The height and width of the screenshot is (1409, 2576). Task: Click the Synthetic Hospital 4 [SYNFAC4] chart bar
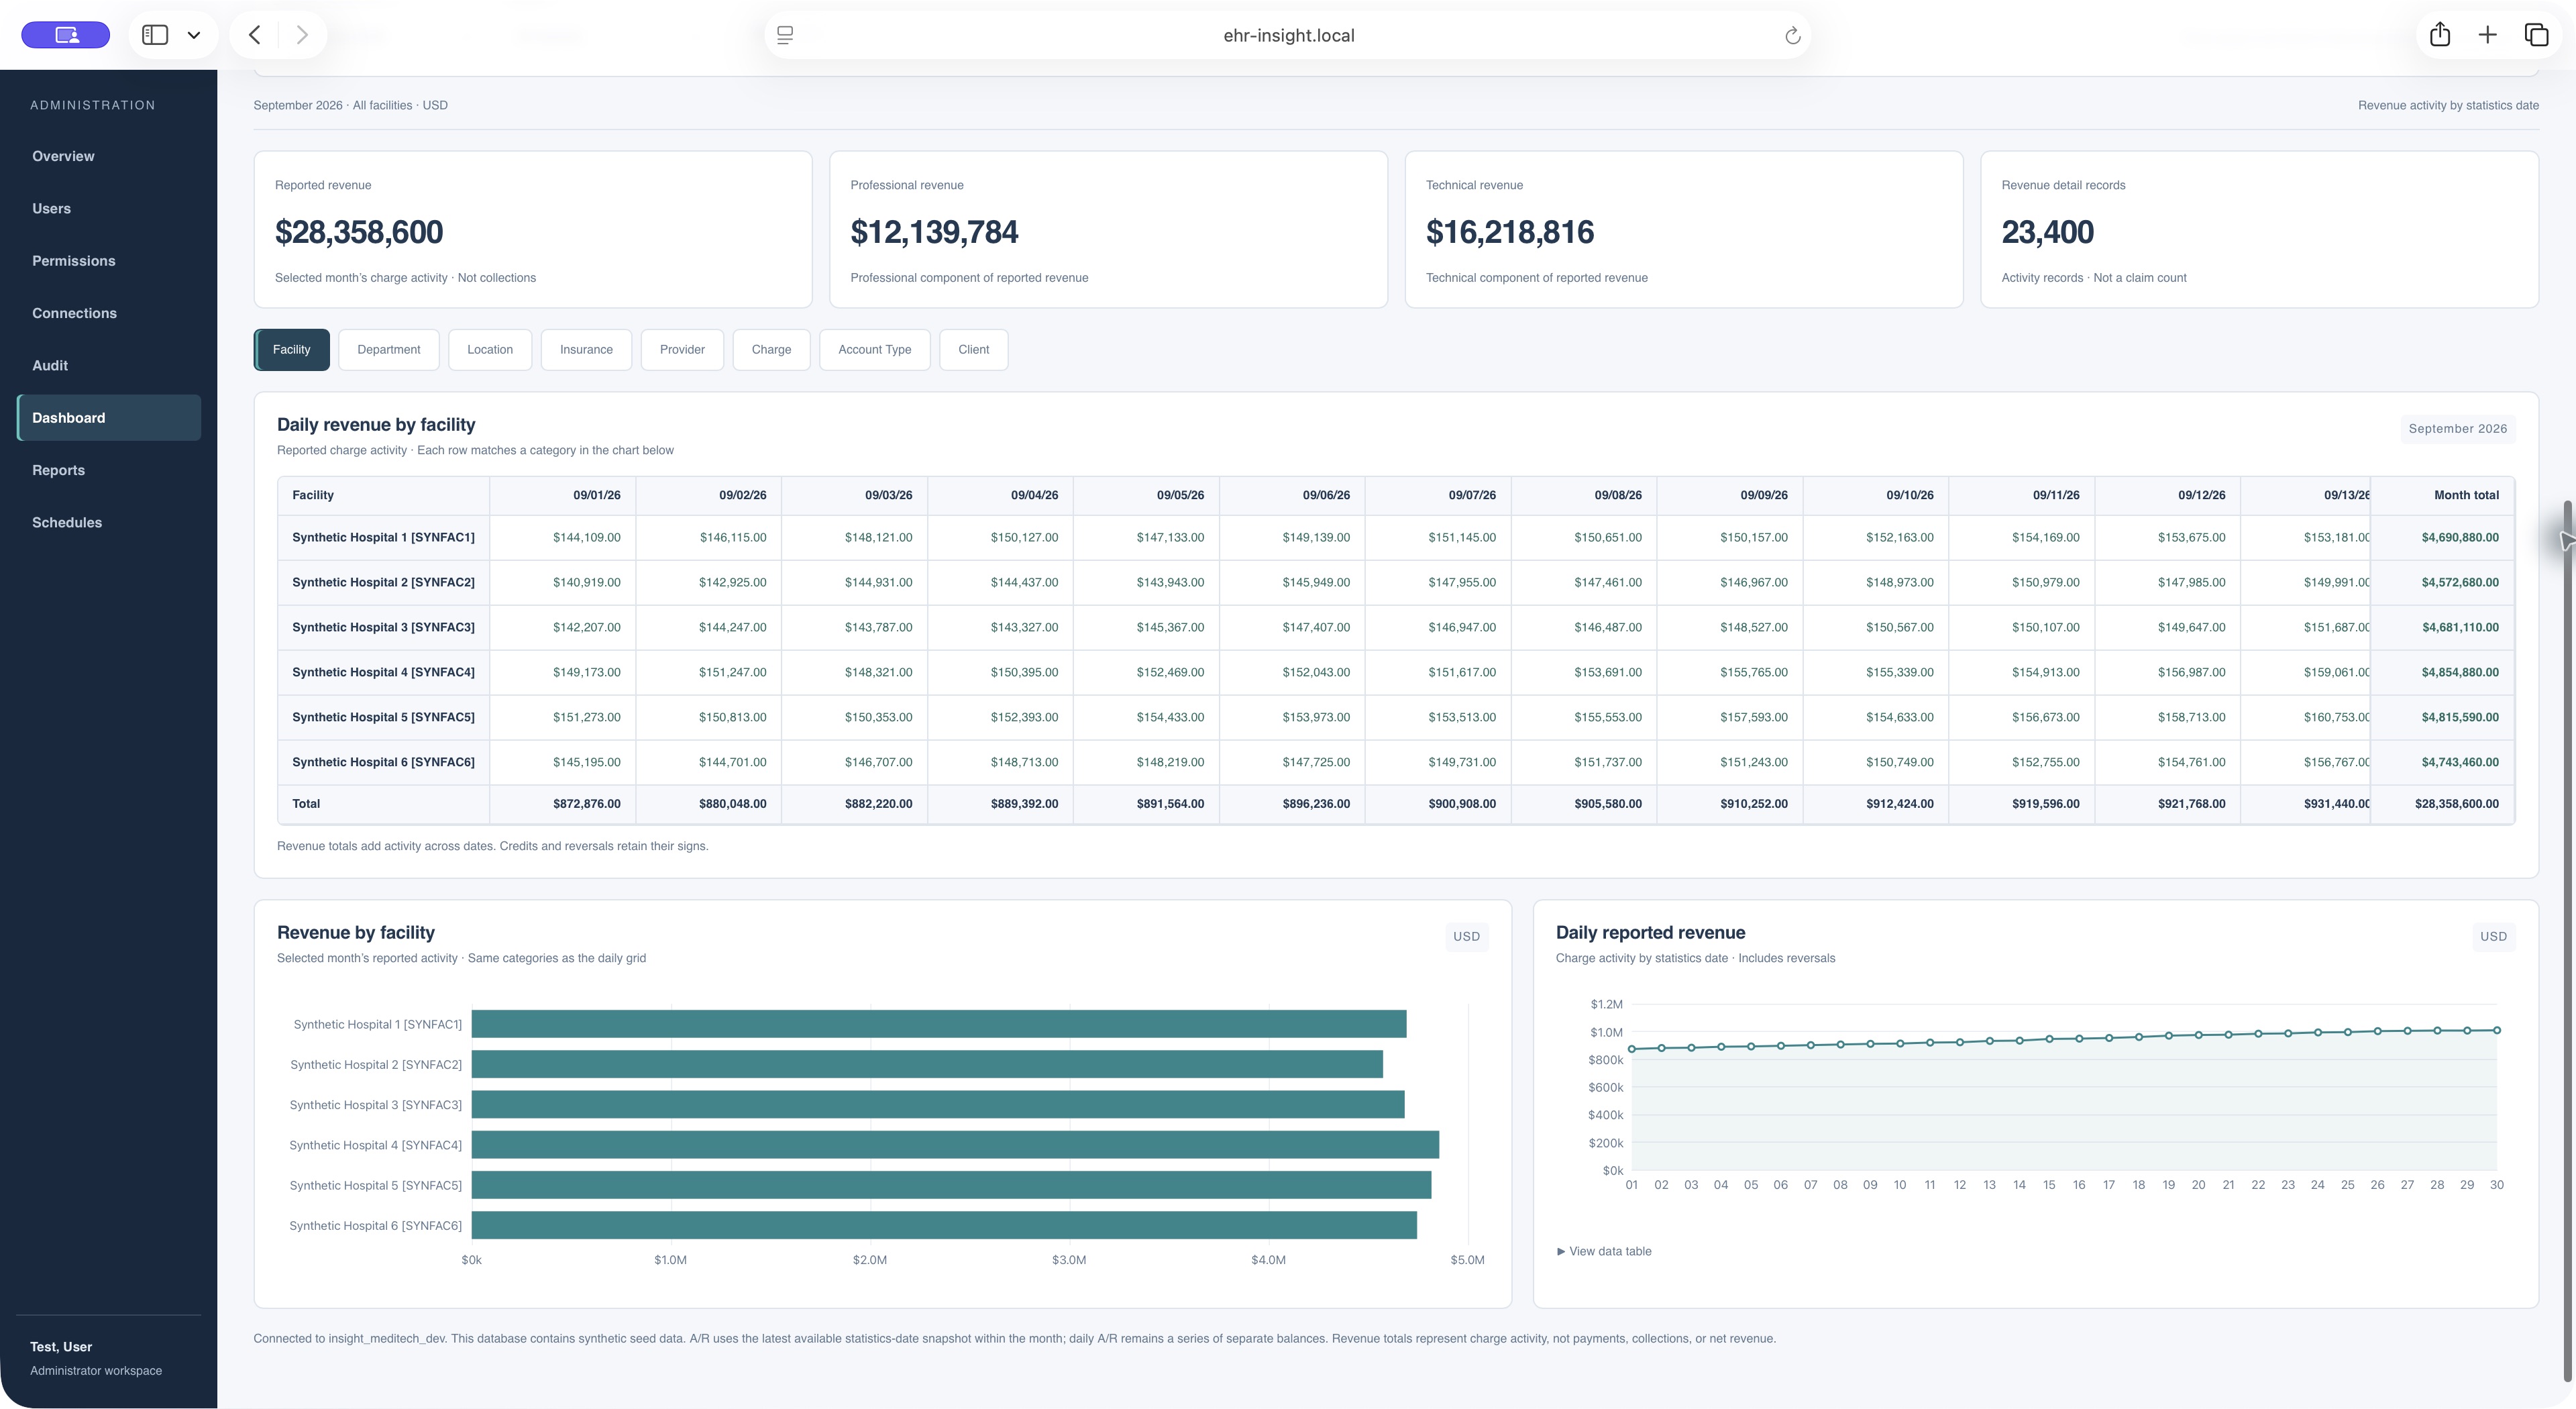[955, 1145]
